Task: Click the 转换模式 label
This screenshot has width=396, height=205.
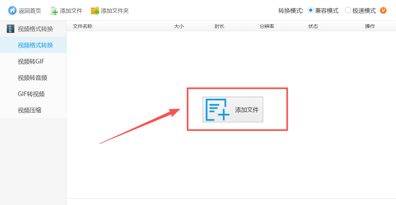Action: tap(291, 11)
